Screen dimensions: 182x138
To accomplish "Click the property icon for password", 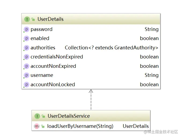I will pyautogui.click(x=26, y=29).
